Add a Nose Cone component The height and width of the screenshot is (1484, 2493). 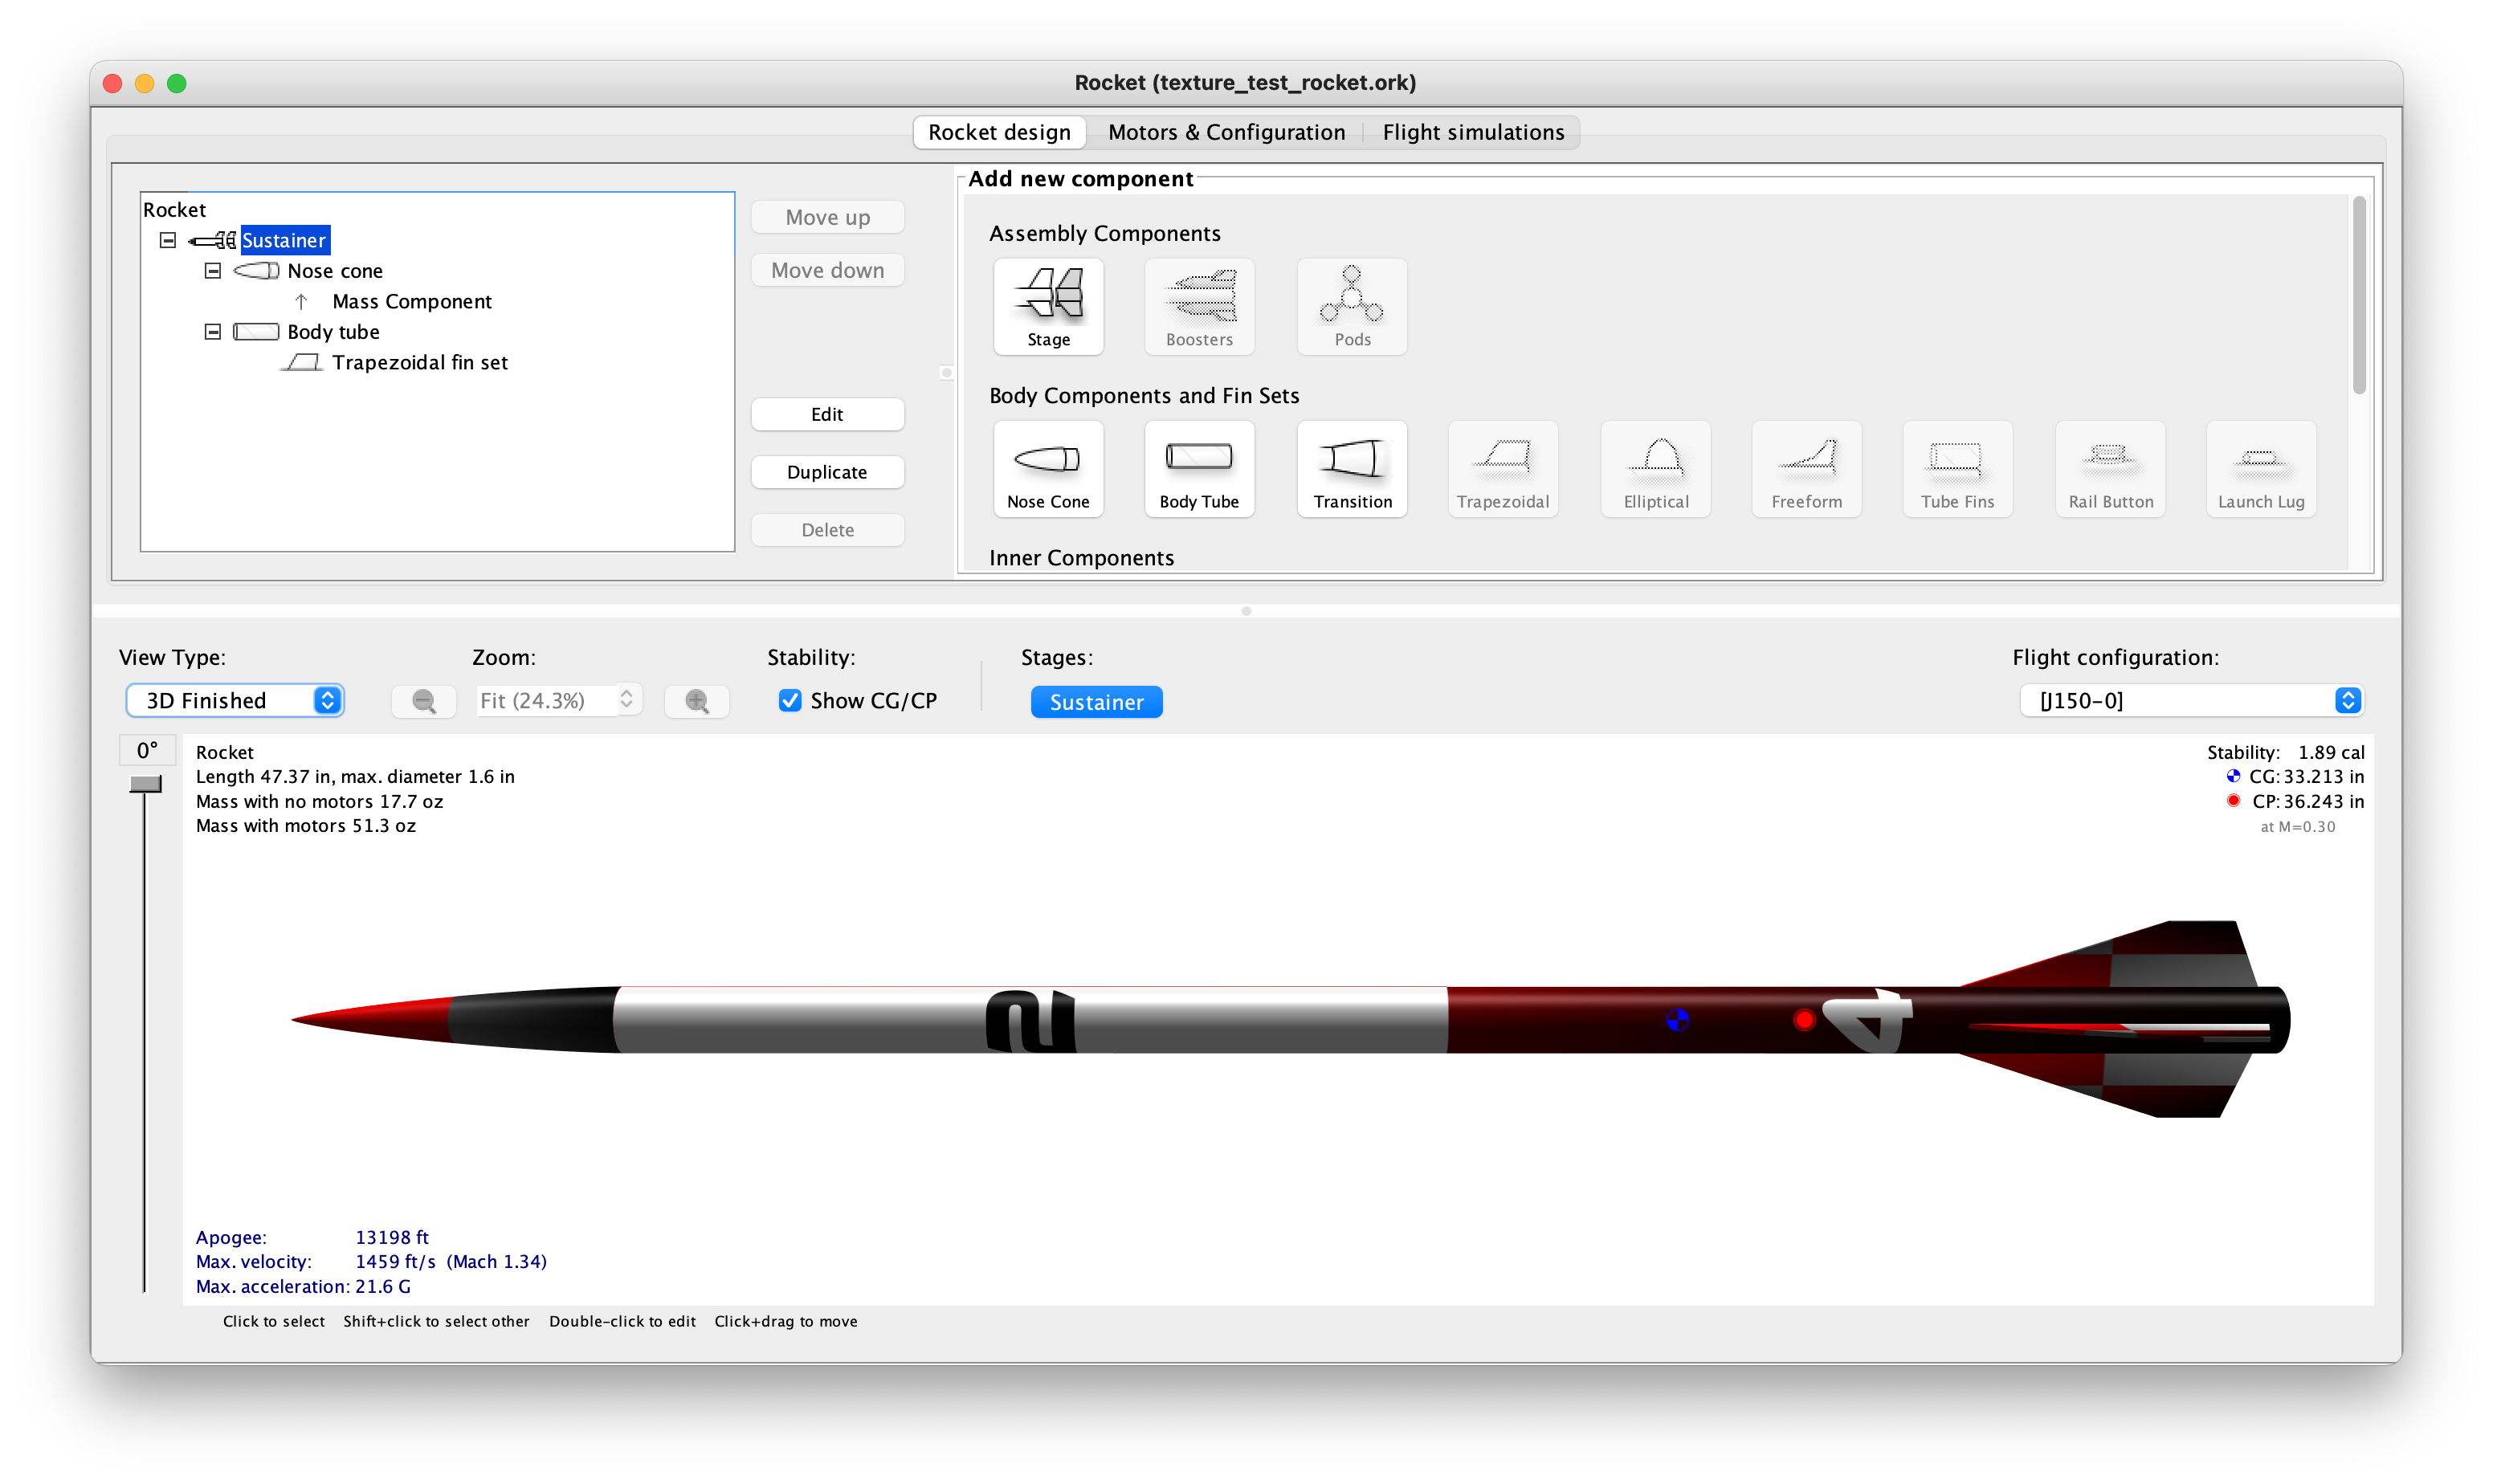(x=1048, y=470)
